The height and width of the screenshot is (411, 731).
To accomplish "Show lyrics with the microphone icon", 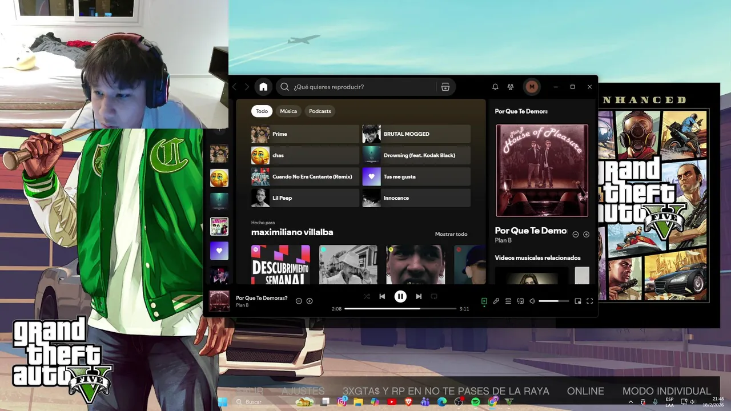I will point(496,301).
